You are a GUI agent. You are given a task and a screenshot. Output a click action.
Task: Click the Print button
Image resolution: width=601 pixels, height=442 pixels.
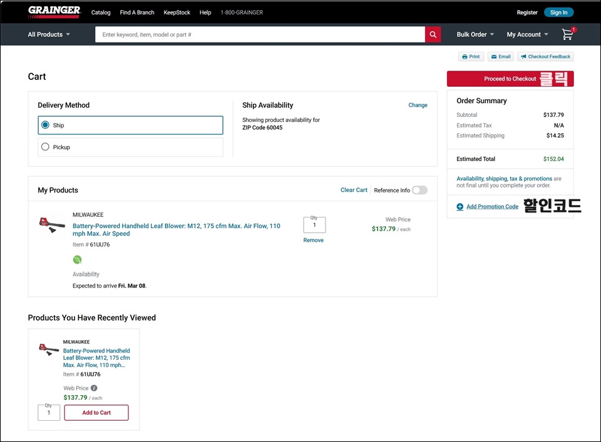coord(471,57)
